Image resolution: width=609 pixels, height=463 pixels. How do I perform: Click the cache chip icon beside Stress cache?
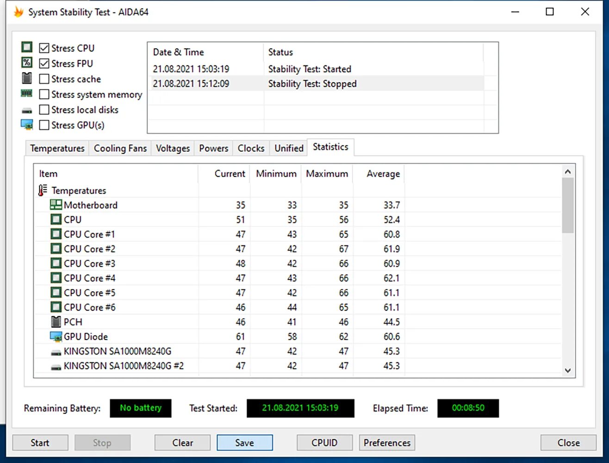[x=27, y=78]
